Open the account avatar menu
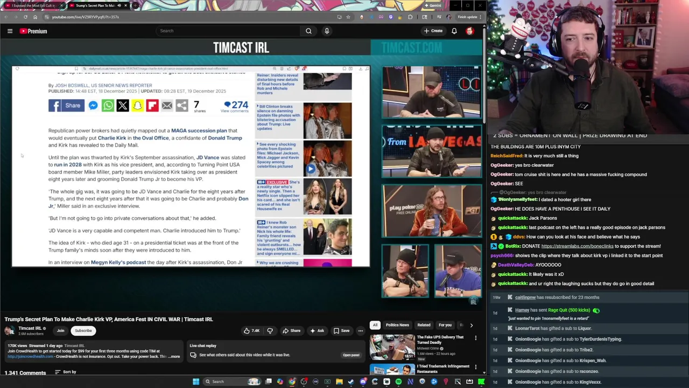 click(470, 31)
